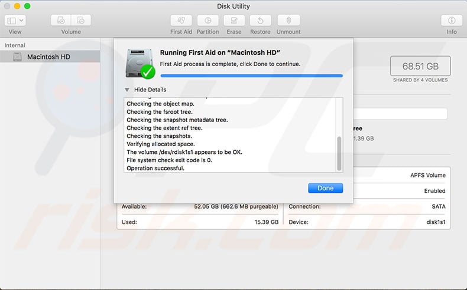The width and height of the screenshot is (467, 290).
Task: Click the Internal sidebar section header
Action: 15,45
